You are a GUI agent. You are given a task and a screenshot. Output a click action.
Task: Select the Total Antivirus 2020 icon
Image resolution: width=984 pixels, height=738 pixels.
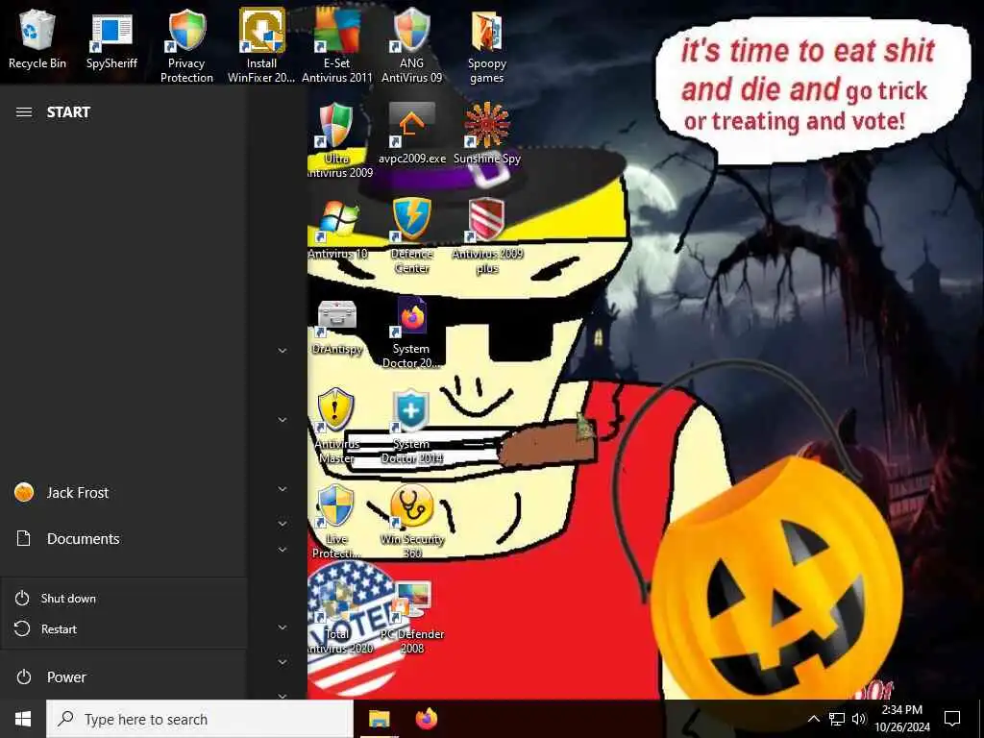coord(339,616)
